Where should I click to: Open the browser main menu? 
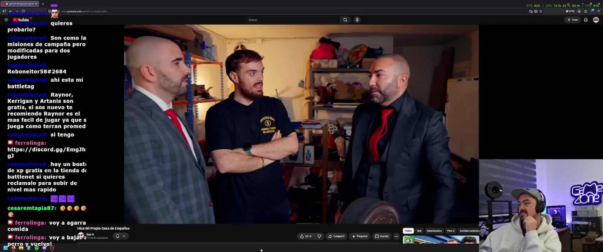pos(598,11)
